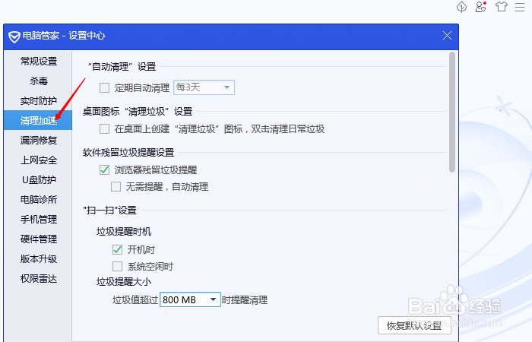Click the 垃圾提醒大小 label
The image size is (532, 342).
pos(124,282)
